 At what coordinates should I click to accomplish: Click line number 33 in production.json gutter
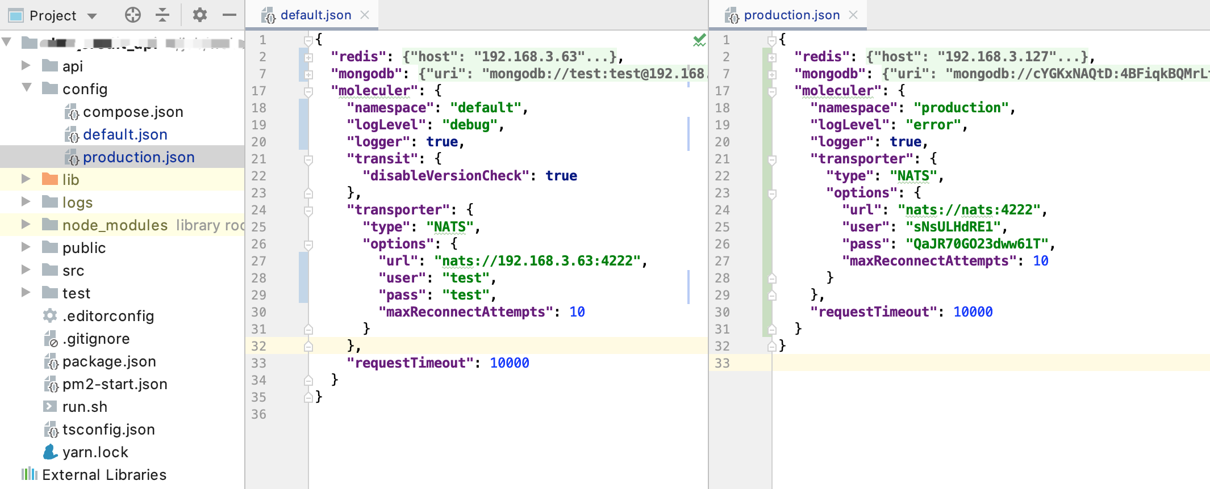click(x=722, y=363)
